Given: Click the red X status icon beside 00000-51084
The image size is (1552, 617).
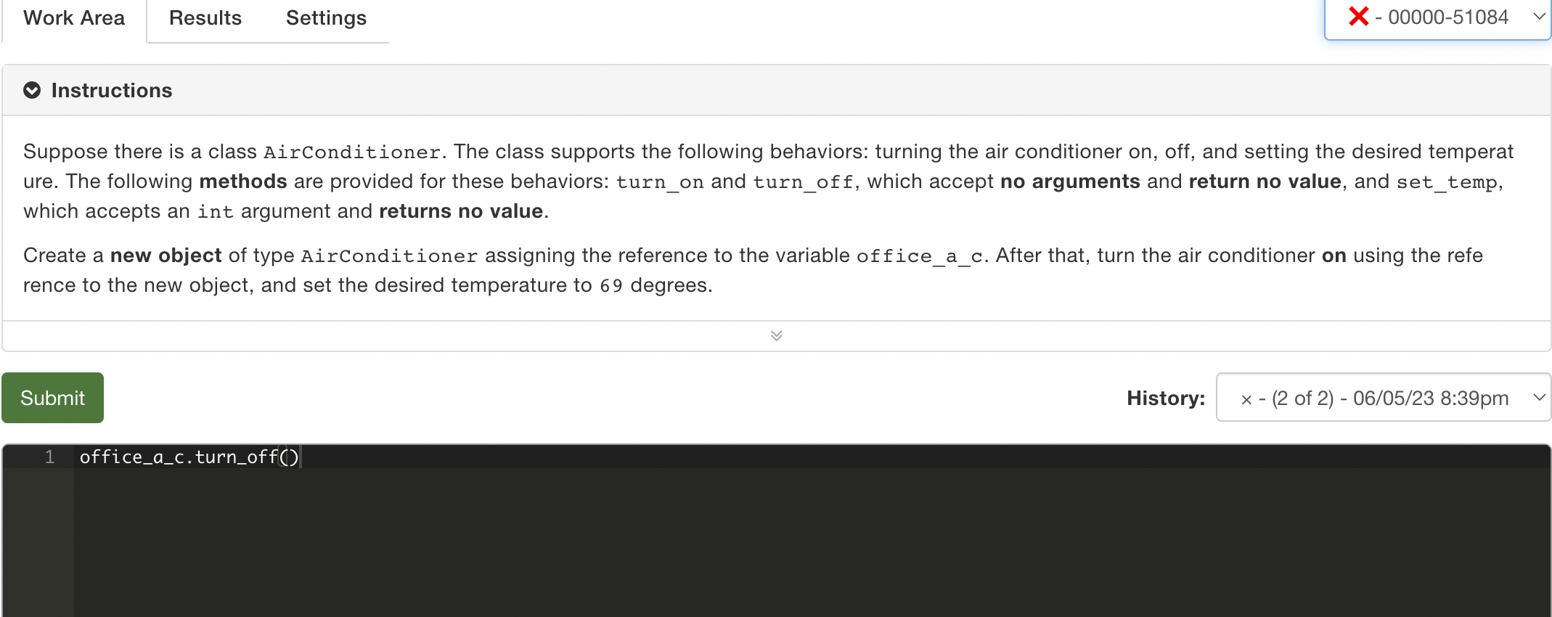Looking at the screenshot, I should pyautogui.click(x=1357, y=17).
